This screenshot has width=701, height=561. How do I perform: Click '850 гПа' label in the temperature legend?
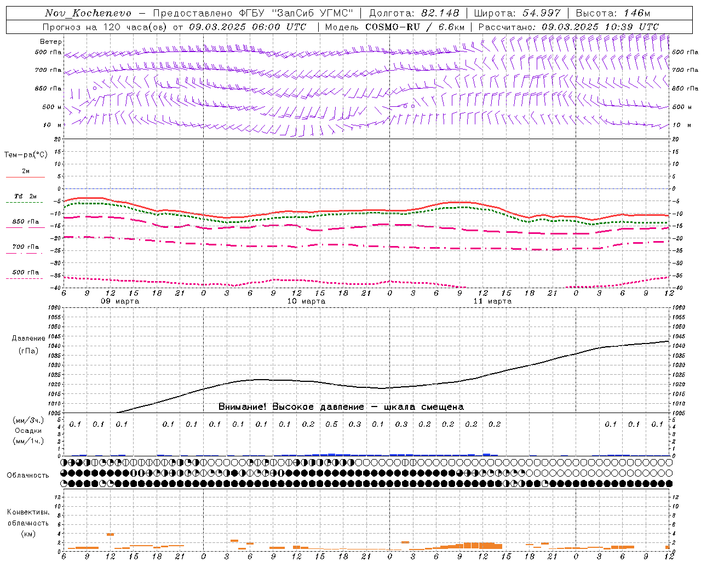click(x=25, y=222)
